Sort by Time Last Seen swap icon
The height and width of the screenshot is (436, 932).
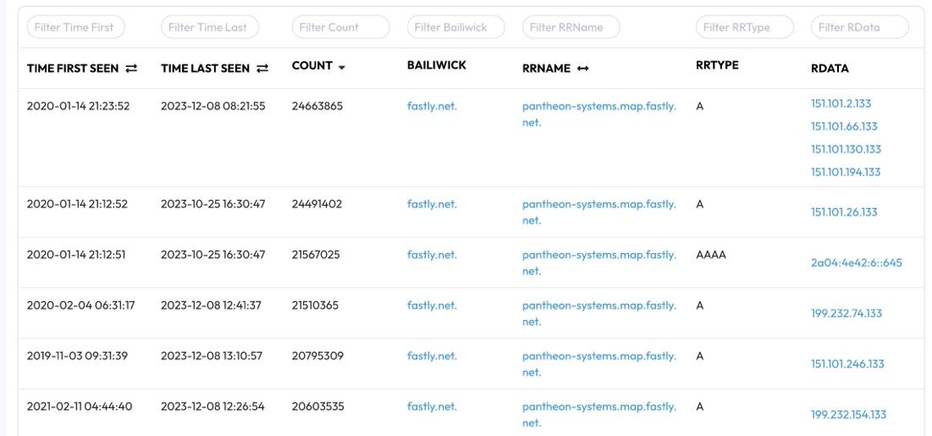[262, 69]
